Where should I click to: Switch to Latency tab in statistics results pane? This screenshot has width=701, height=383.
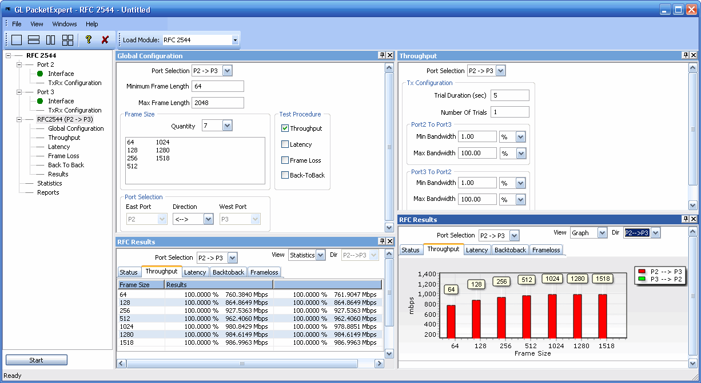195,272
